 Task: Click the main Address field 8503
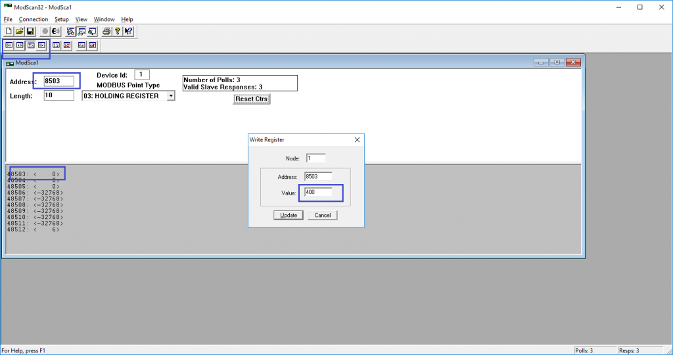point(58,81)
